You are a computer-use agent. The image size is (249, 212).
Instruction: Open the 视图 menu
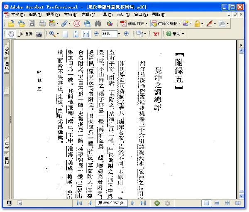(53, 15)
